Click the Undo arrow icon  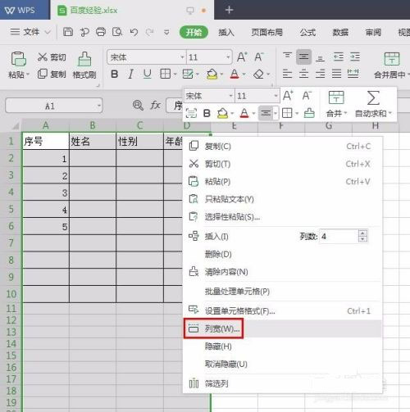point(134,33)
